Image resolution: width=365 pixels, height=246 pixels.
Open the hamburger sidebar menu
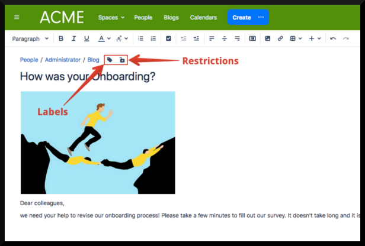[17, 17]
